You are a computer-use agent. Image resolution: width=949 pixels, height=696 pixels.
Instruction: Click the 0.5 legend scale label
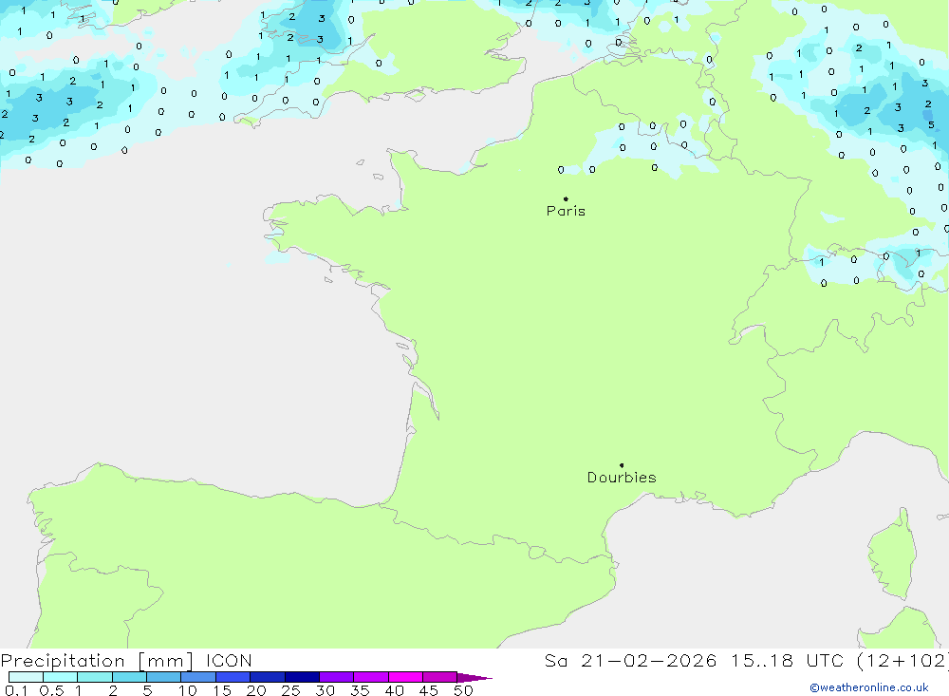51,690
